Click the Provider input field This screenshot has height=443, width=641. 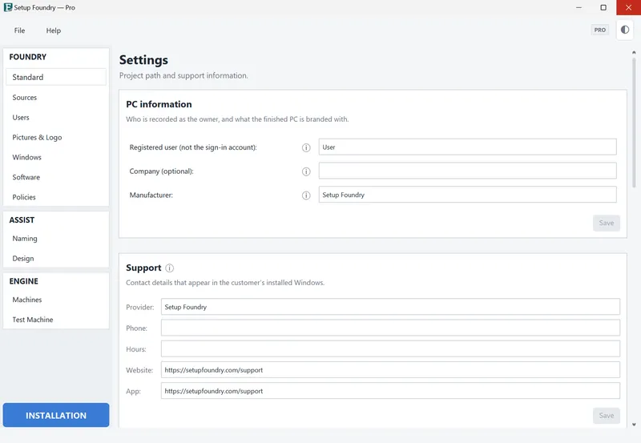point(390,307)
